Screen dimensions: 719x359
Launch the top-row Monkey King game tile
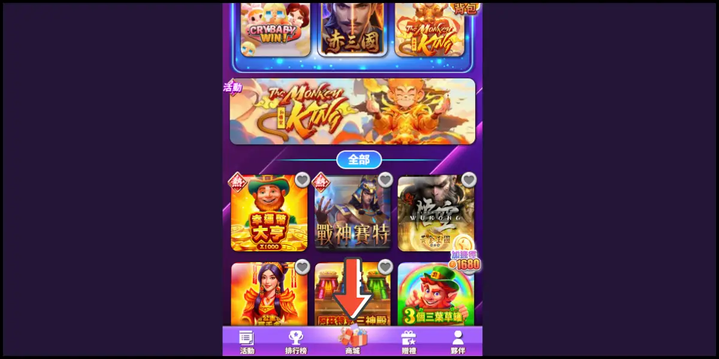point(430,30)
